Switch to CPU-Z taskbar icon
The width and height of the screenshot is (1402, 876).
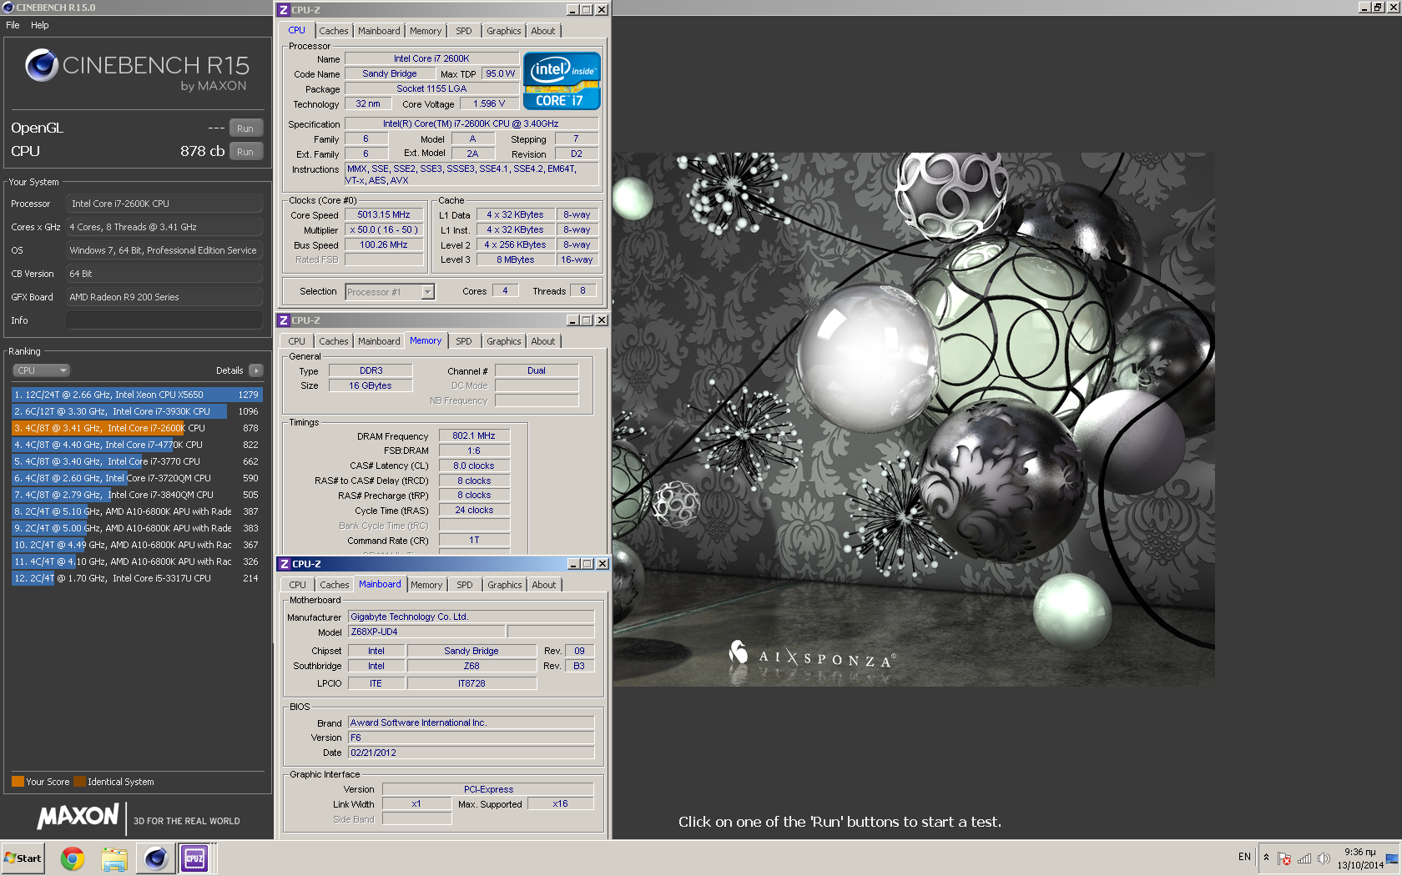point(194,858)
